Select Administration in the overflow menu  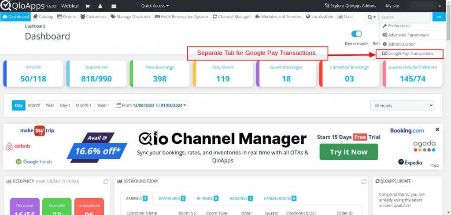pyautogui.click(x=413, y=44)
